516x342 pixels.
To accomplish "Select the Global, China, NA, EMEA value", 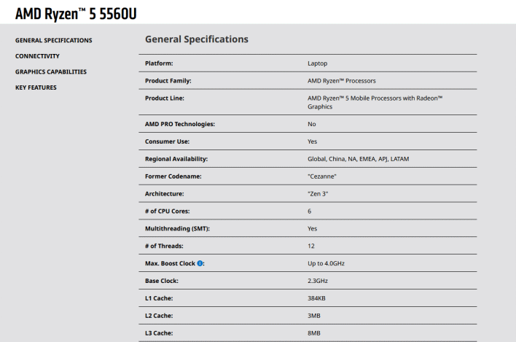I will (x=359, y=159).
